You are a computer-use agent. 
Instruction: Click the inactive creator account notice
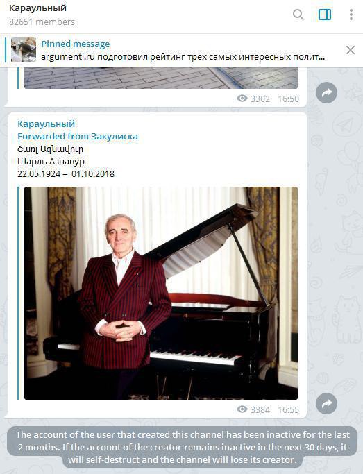click(183, 447)
